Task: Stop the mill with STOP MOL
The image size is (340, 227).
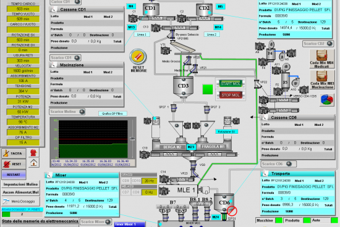Action: click(231, 95)
